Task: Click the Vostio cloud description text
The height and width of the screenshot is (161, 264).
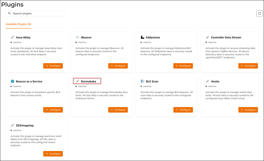Action: coord(229,95)
